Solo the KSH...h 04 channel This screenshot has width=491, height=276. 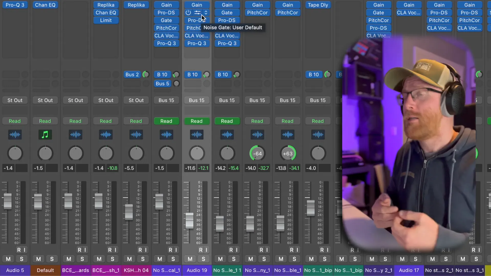[x=143, y=259]
